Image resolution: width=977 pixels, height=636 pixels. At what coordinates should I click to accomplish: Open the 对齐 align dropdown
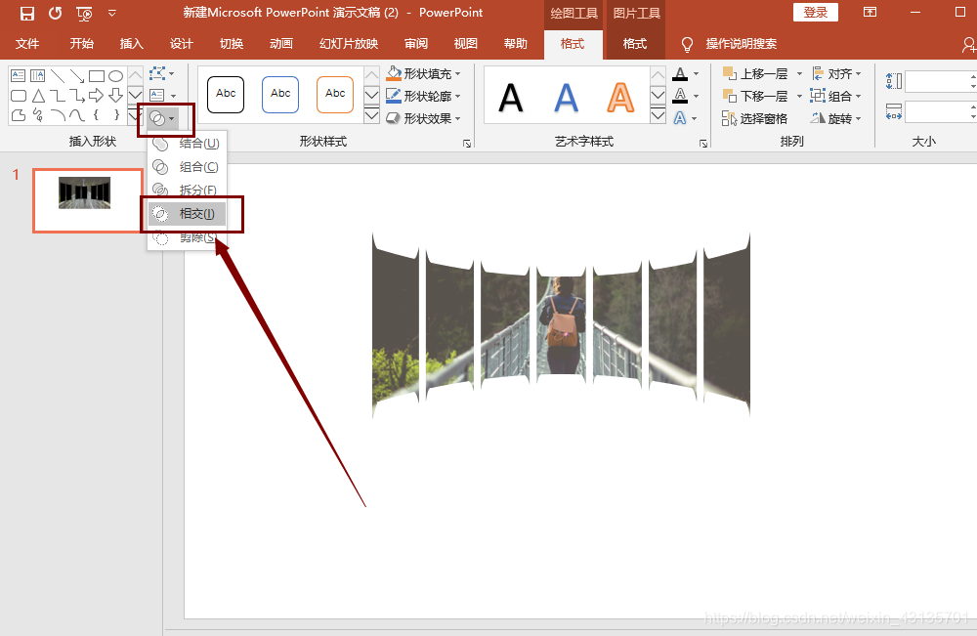[x=836, y=73]
